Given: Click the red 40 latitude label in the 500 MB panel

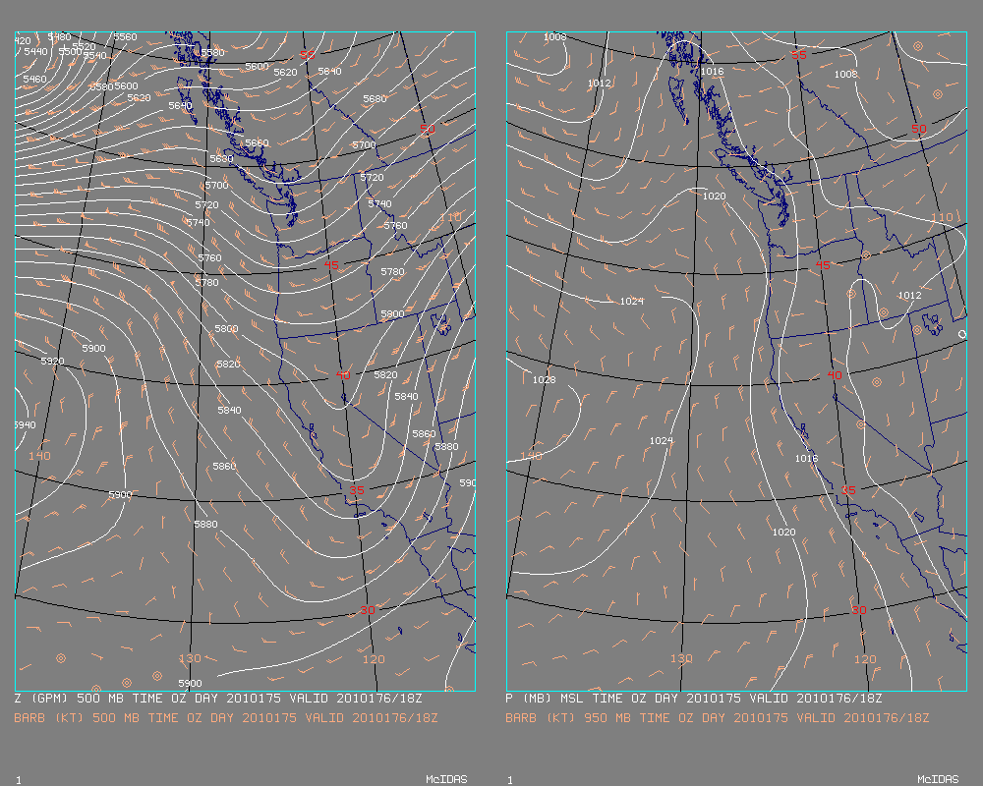Looking at the screenshot, I should coord(343,374).
